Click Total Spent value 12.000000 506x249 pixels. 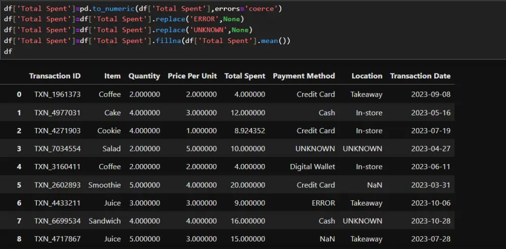(248, 112)
